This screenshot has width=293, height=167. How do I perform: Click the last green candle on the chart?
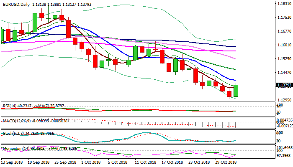(x=236, y=91)
